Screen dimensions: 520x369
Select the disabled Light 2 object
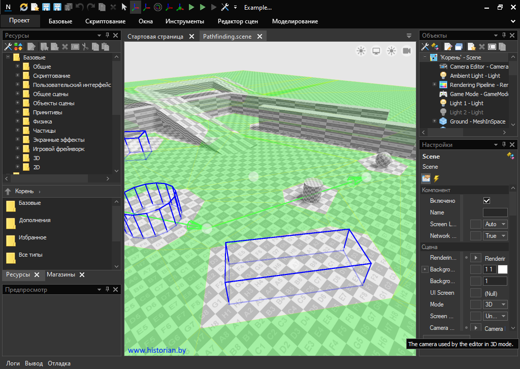point(466,112)
